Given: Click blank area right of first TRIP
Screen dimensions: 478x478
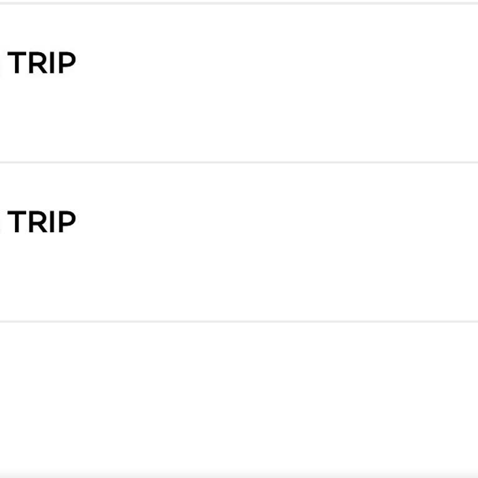Looking at the screenshot, I should (x=280, y=63).
